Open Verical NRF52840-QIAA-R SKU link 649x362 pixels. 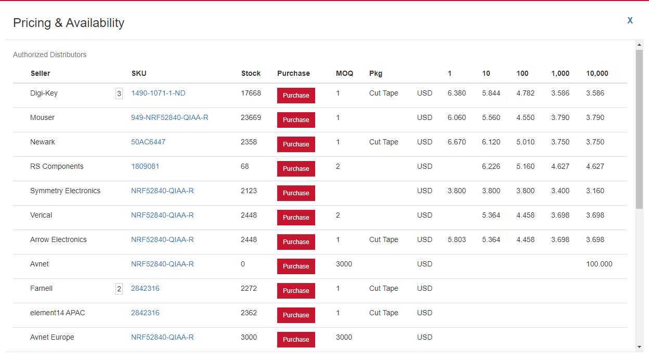[162, 216]
